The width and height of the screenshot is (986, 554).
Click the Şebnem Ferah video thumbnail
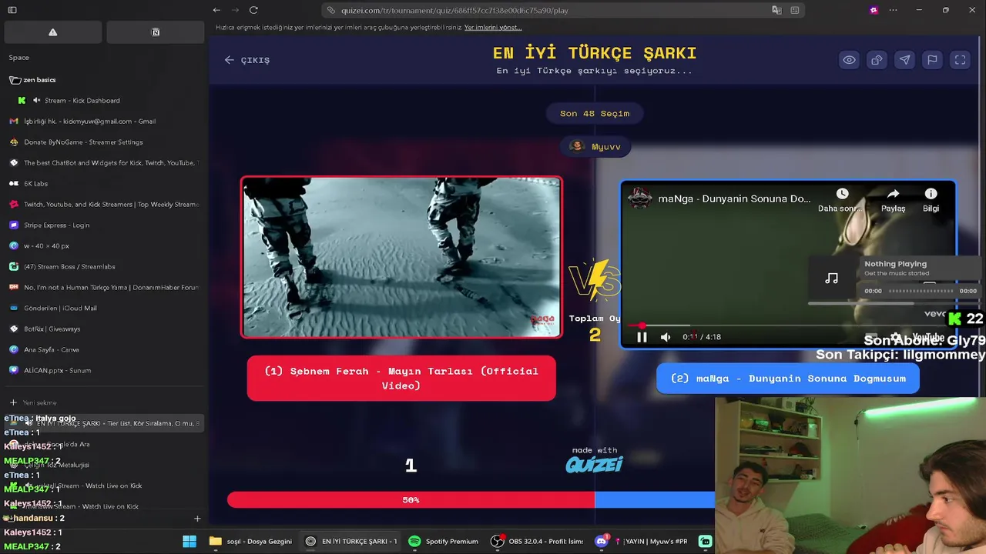401,258
